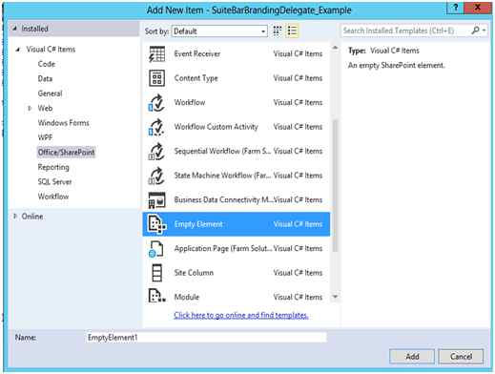Viewport: 495px width, 374px height.
Task: Select the Office/SharePoint category
Action: pyautogui.click(x=66, y=153)
